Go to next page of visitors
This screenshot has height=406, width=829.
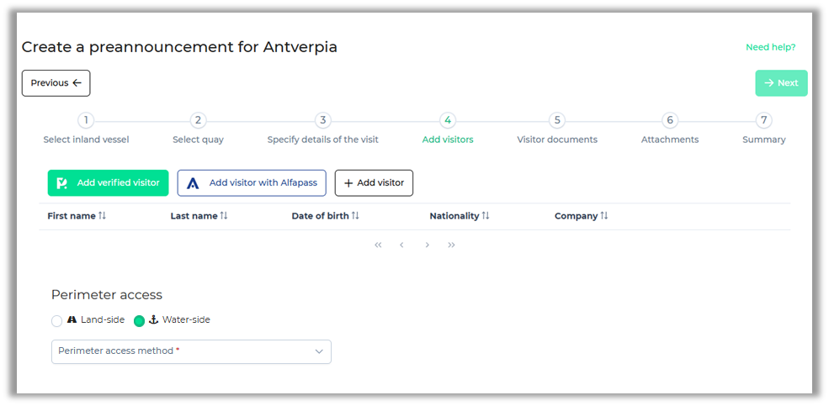[x=428, y=245]
